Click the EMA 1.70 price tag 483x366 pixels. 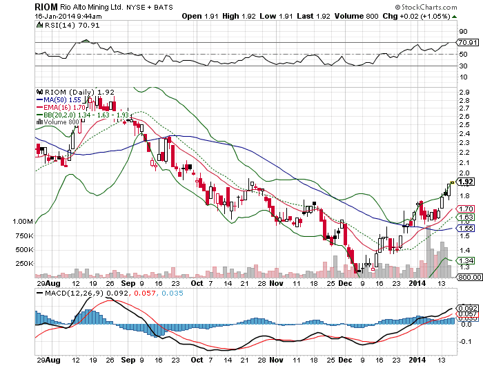466,209
